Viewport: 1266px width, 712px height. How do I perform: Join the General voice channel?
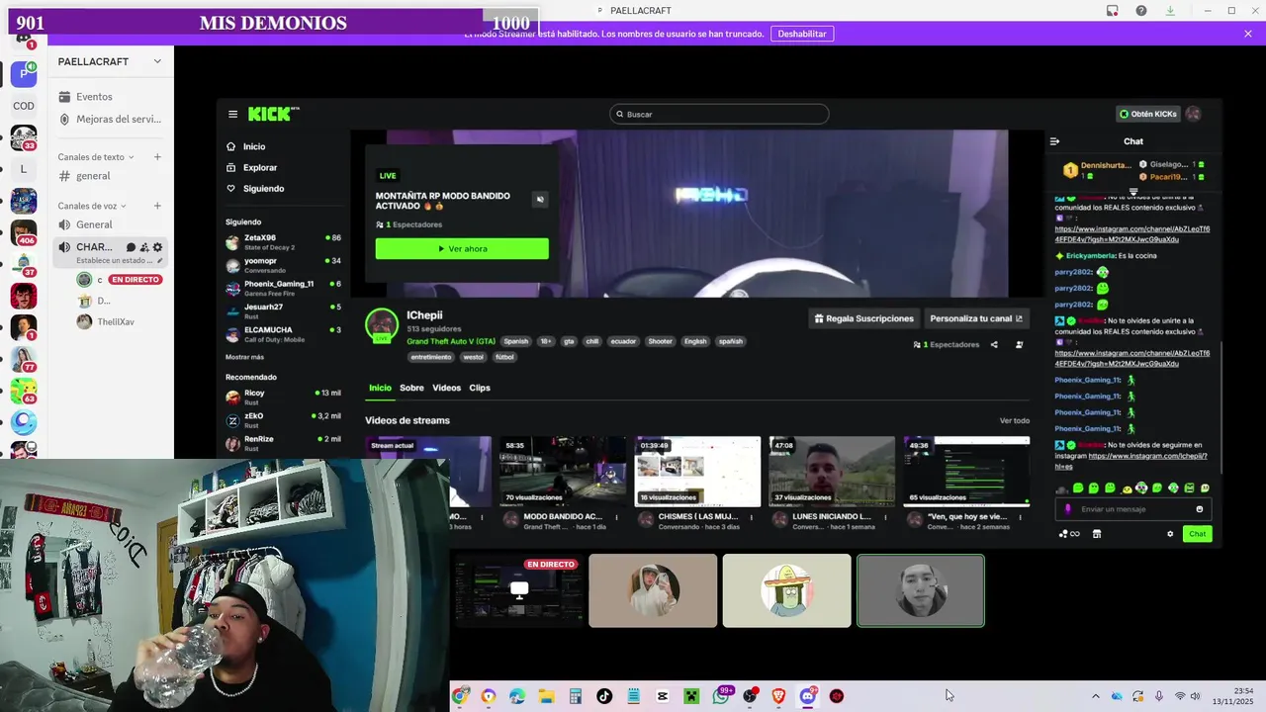pos(95,224)
